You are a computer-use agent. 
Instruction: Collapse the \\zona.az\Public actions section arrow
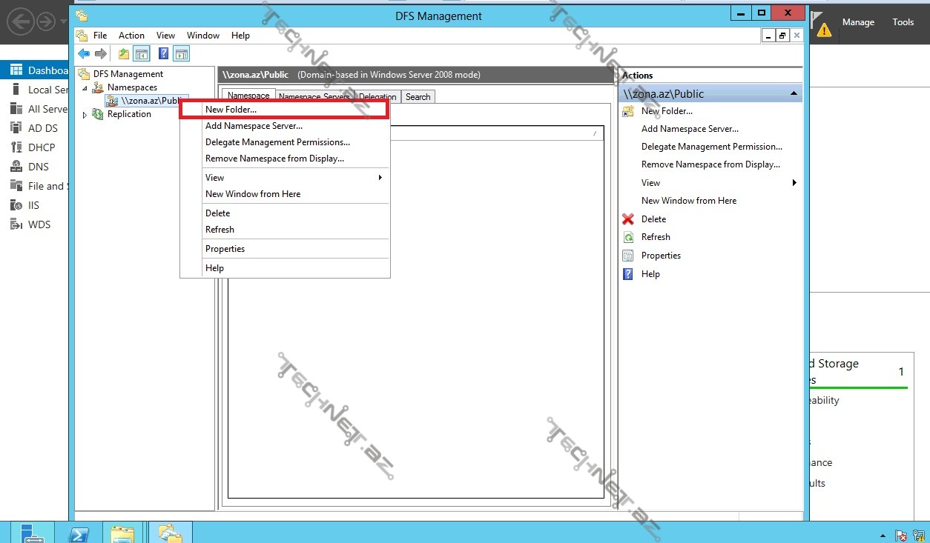tap(794, 94)
